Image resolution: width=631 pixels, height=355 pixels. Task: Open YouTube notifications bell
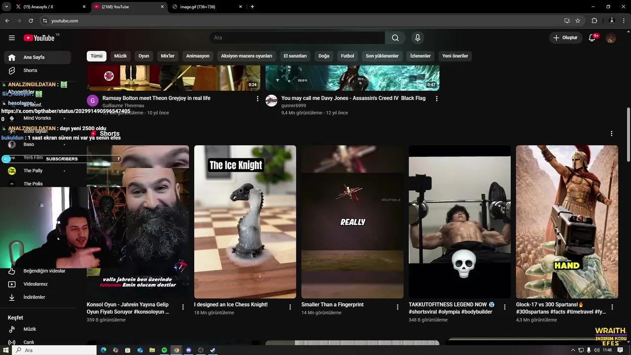click(x=592, y=38)
